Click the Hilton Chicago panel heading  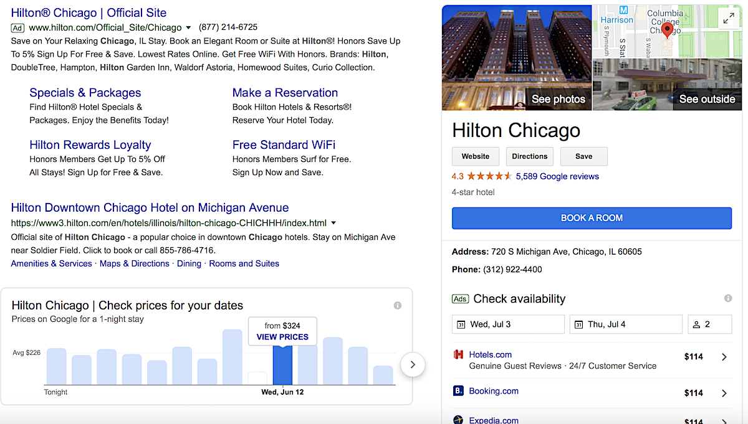[x=516, y=130]
